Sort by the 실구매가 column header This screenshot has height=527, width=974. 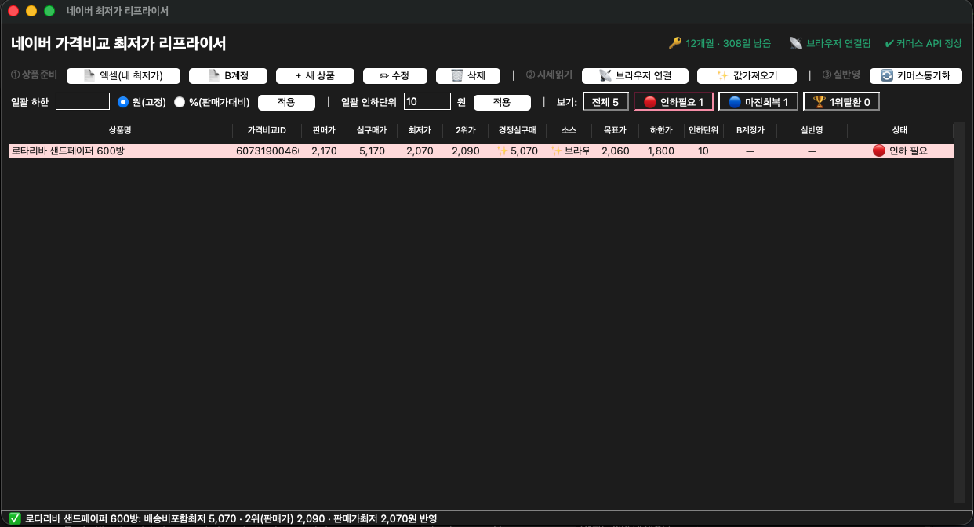(372, 131)
